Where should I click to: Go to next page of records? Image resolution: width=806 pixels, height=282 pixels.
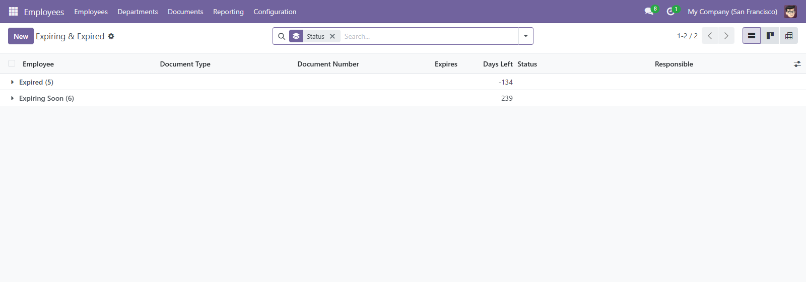(726, 36)
